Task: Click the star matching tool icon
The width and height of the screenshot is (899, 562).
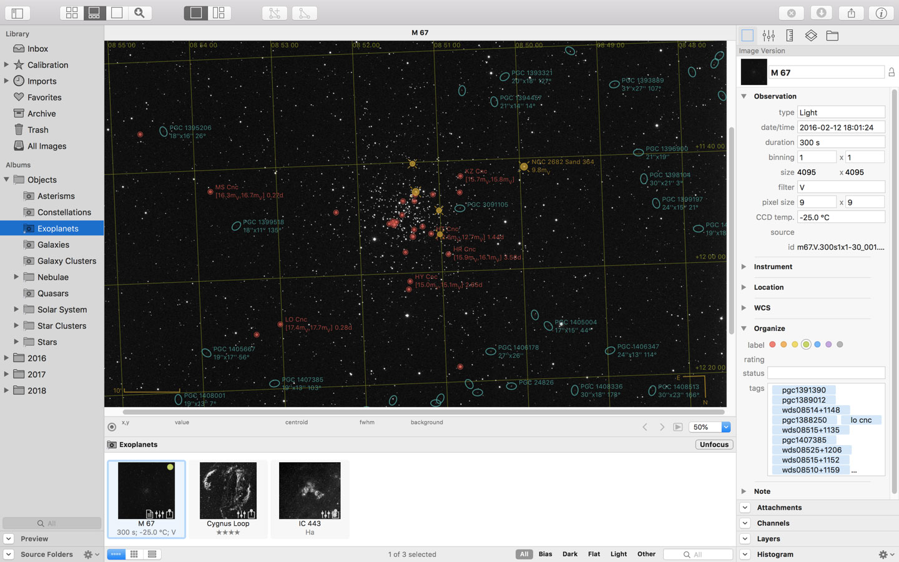Action: [275, 13]
